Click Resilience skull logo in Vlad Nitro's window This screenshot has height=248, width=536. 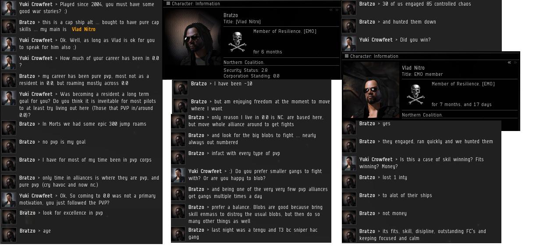[415, 95]
